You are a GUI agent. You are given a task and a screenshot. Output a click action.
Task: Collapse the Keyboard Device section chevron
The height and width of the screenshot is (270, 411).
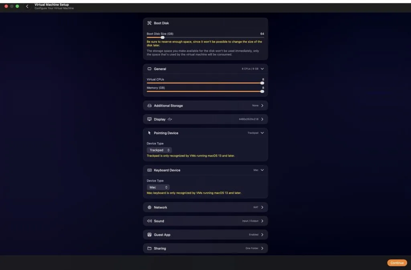coord(262,170)
